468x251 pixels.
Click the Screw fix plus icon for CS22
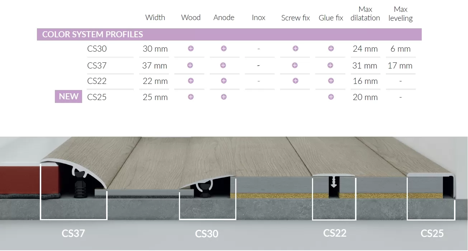(296, 81)
